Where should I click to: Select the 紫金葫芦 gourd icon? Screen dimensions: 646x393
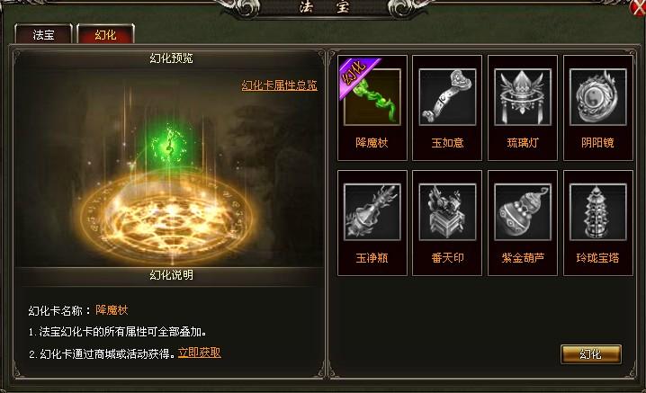523,212
